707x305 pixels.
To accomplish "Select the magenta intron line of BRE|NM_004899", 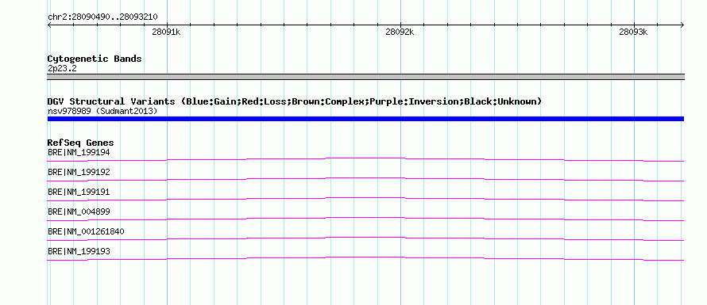I will 365,219.
